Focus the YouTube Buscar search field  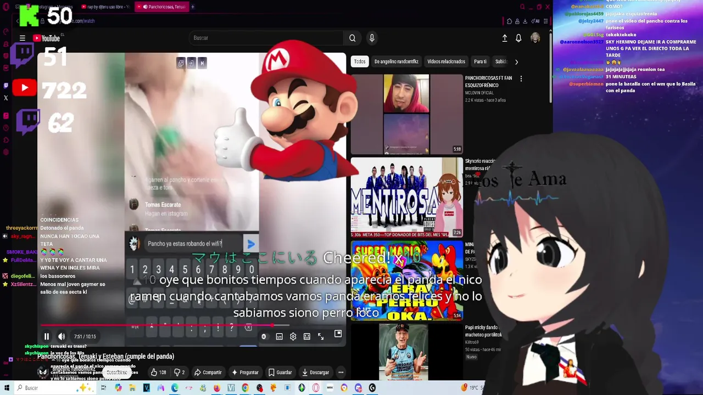pyautogui.click(x=267, y=38)
